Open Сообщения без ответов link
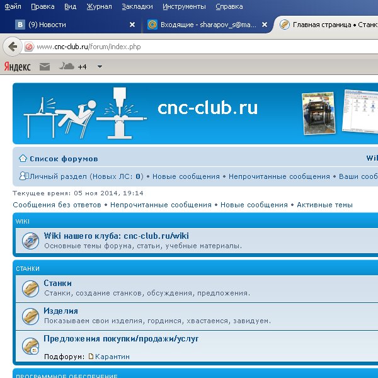This screenshot has width=378, height=378. click(x=57, y=205)
